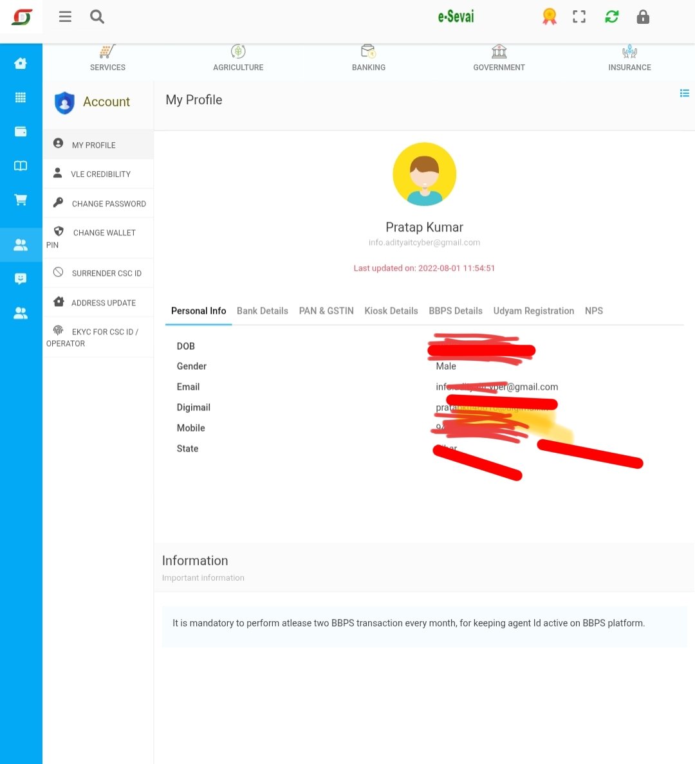Open the SERVICES menu
The image size is (695, 764).
tap(107, 68)
